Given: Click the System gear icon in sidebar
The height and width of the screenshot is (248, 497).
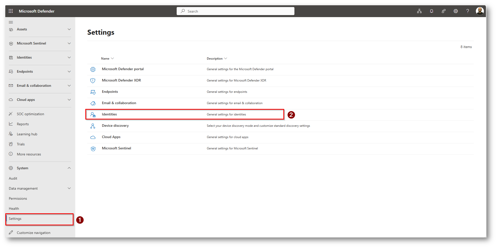Looking at the screenshot, I should pos(11,168).
